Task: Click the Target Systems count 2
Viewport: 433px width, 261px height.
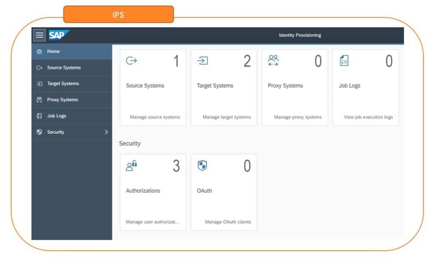Action: (x=247, y=61)
